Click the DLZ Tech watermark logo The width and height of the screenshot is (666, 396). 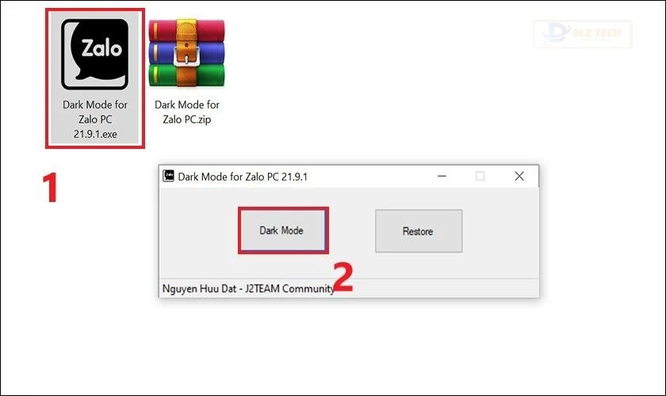582,33
